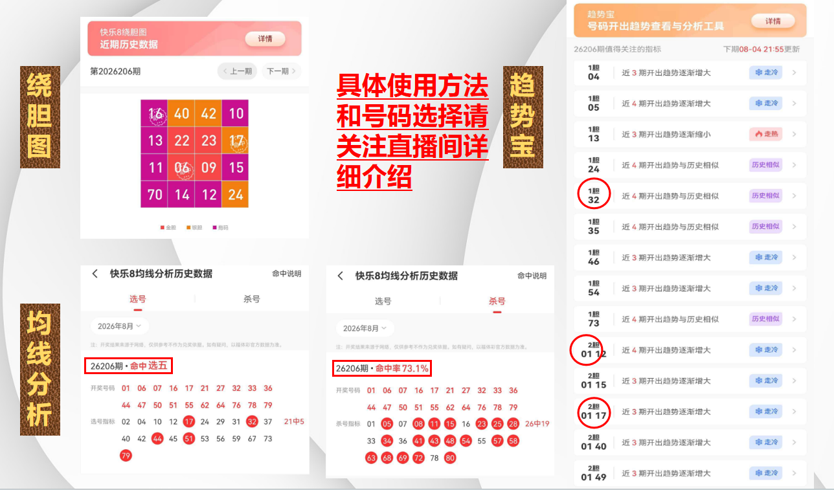This screenshot has width=834, height=490.
Task: Click the 走冷 snowflake tag on the 1胆 54 row
Action: pyautogui.click(x=765, y=288)
